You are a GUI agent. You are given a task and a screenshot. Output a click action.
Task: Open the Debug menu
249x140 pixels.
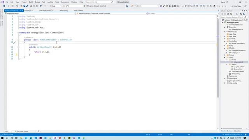[37, 2]
